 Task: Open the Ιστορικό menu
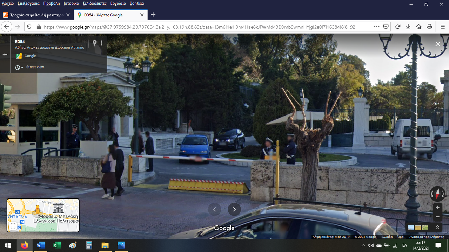pyautogui.click(x=71, y=3)
